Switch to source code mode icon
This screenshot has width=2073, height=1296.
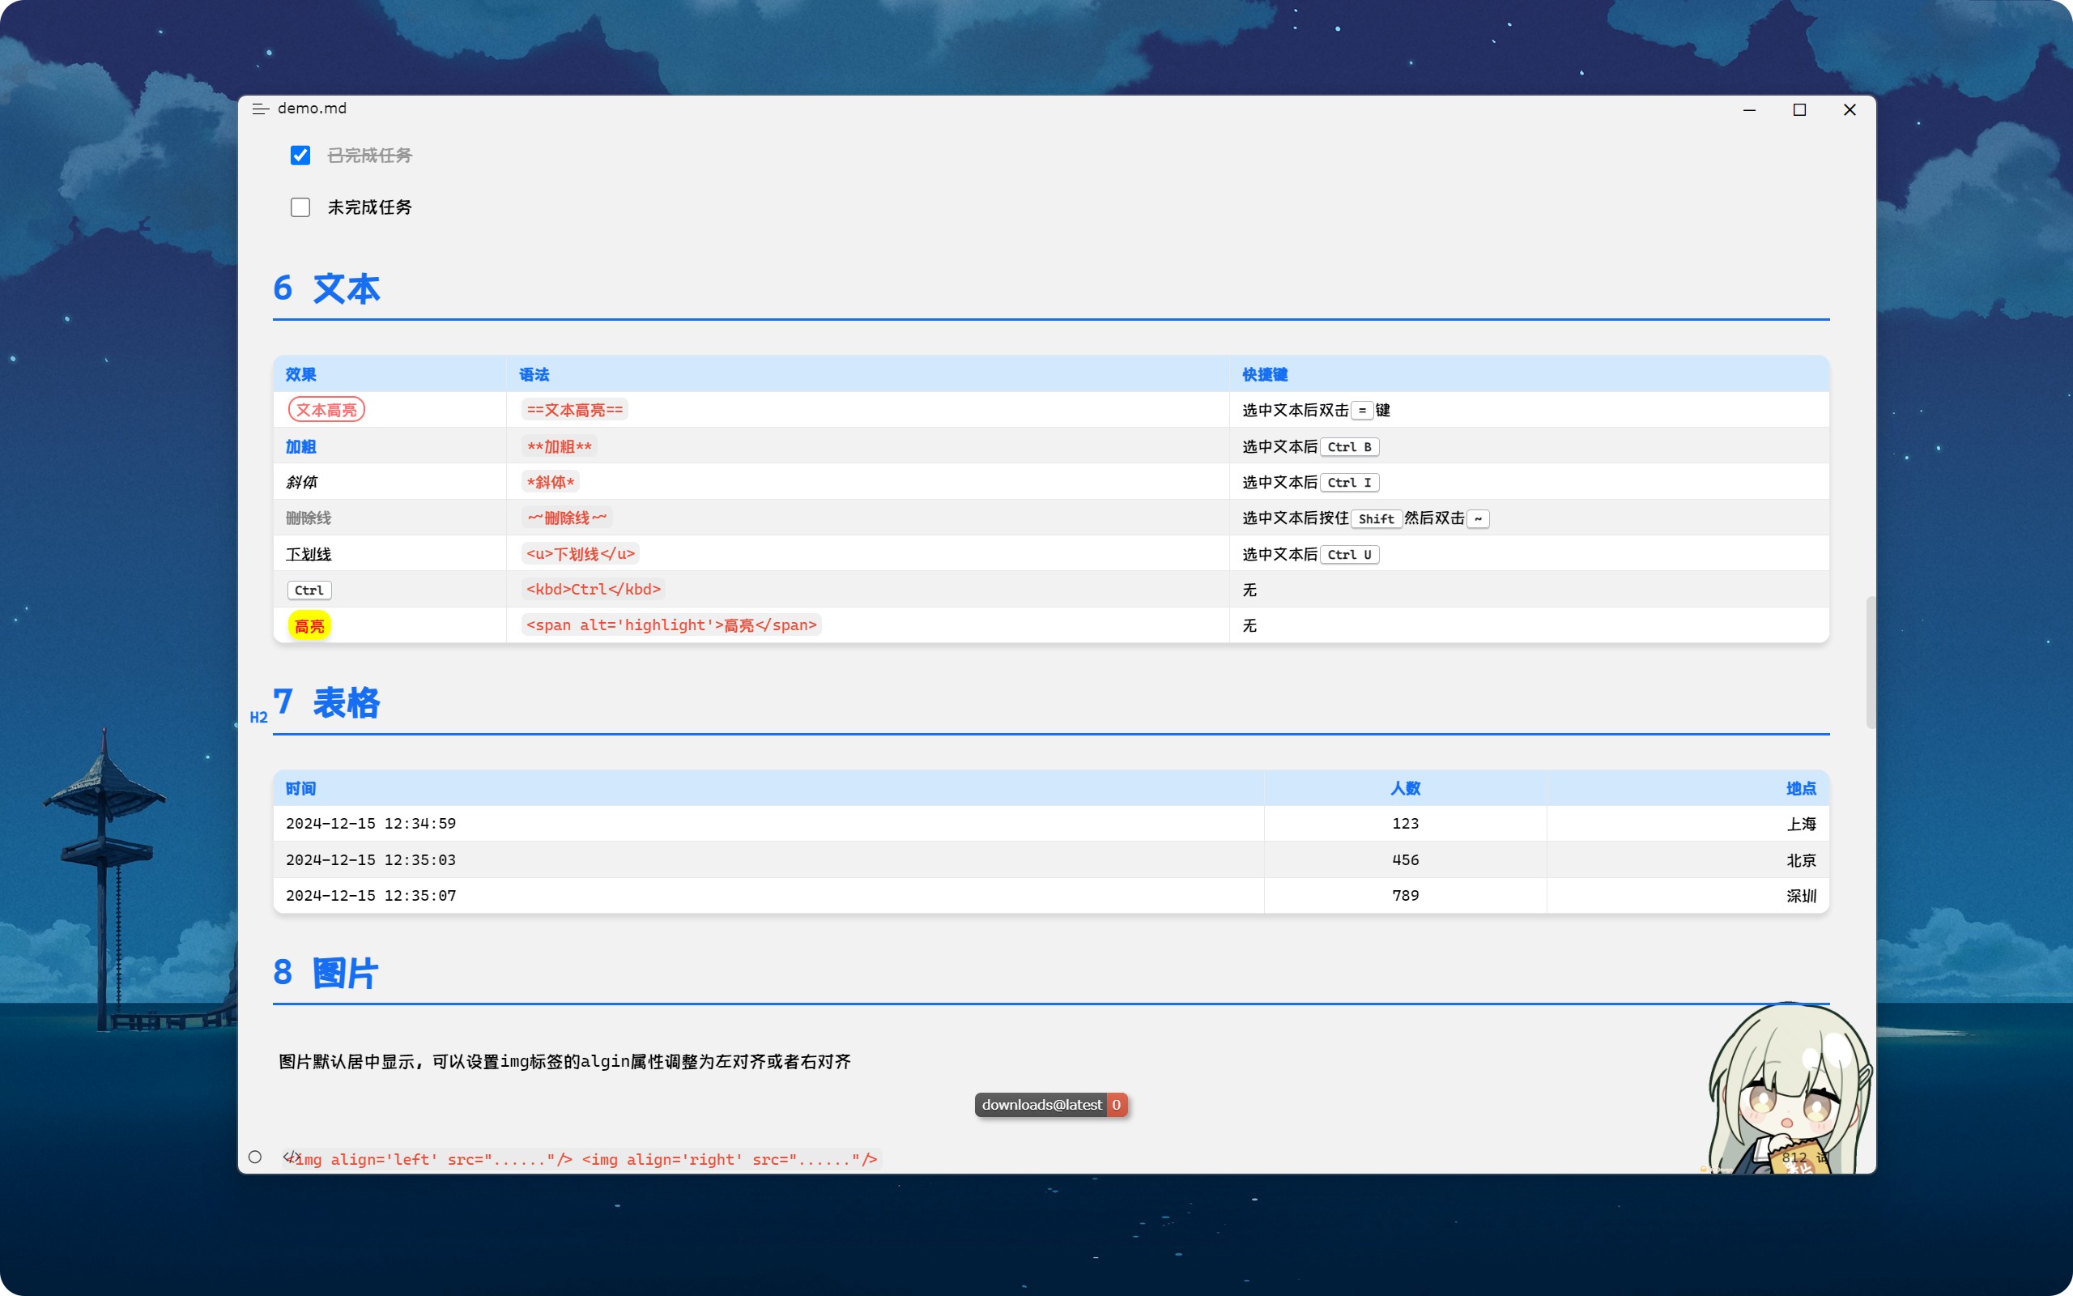click(x=292, y=1157)
